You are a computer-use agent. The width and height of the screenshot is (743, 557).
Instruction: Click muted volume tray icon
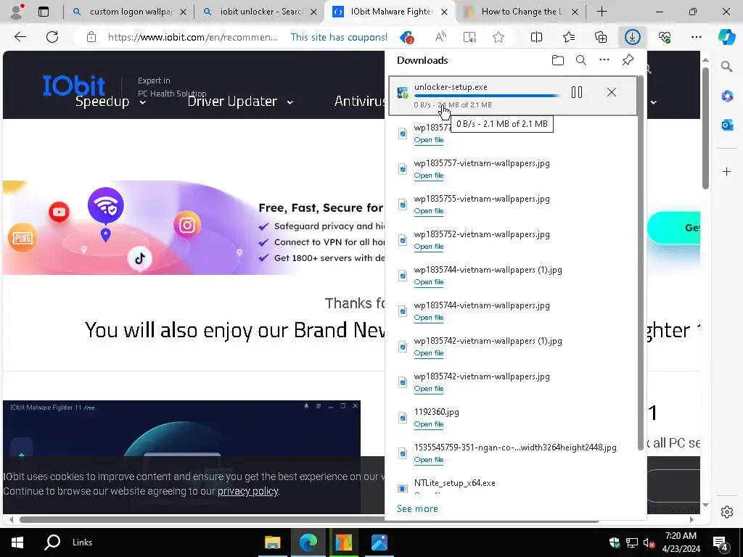point(649,542)
